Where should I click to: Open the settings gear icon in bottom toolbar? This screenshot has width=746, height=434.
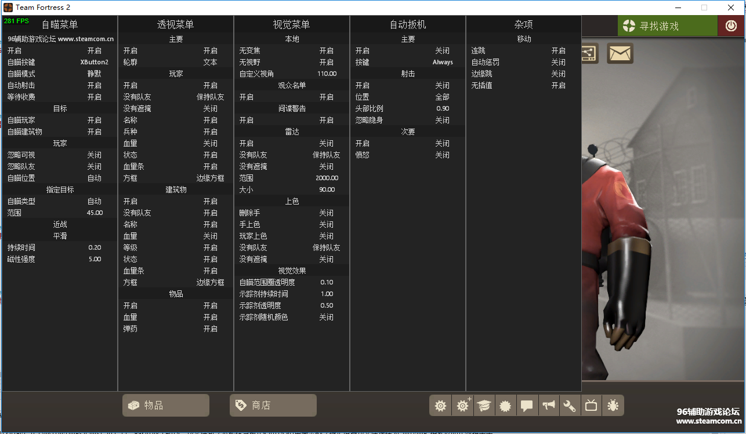click(x=440, y=406)
